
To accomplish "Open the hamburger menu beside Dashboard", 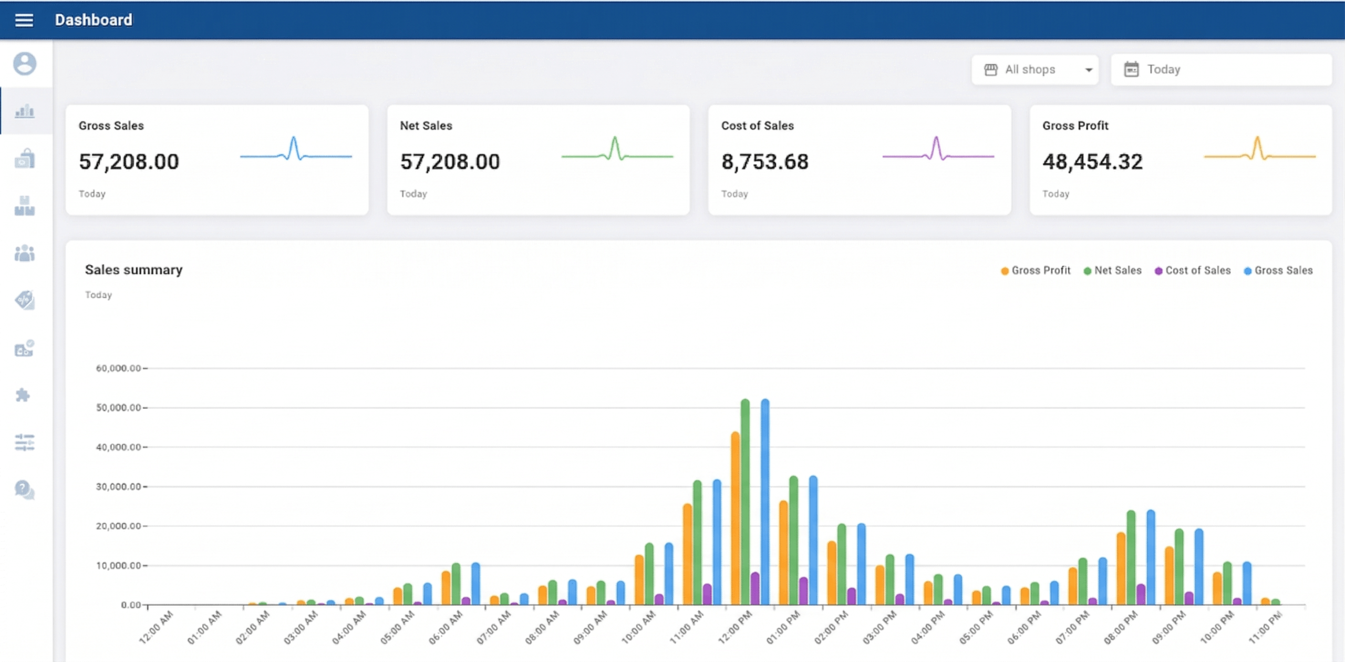I will pyautogui.click(x=24, y=19).
